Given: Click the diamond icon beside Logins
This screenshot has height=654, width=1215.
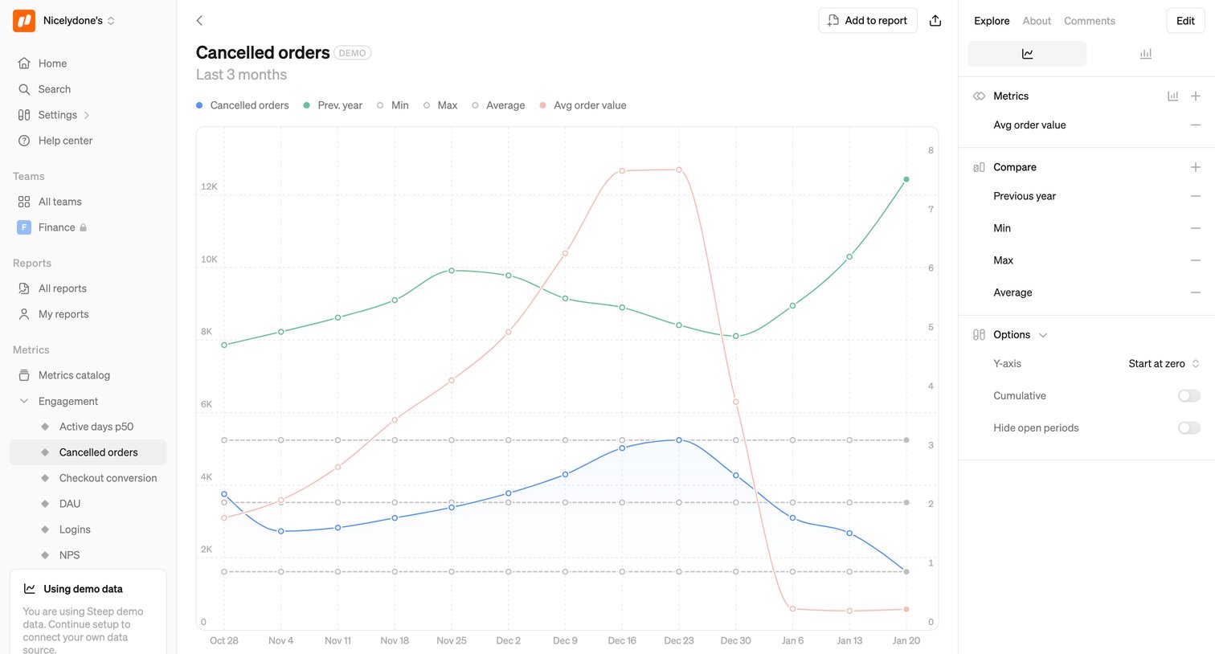Looking at the screenshot, I should click(x=45, y=529).
